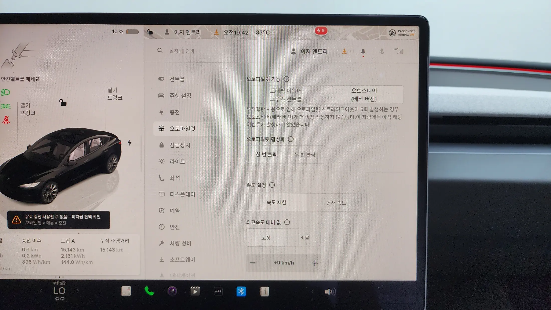Image resolution: width=551 pixels, height=310 pixels.
Task: Tap the passenger airbag status indicator
Action: pyautogui.click(x=402, y=33)
